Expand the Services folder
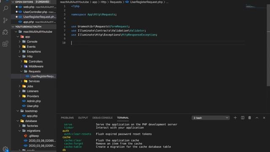The width and height of the screenshot is (270, 152). [x=22, y=81]
